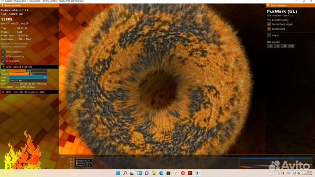Image resolution: width=315 pixels, height=177 pixels.
Task: Enable the VSync checkbox
Action: [269, 35]
